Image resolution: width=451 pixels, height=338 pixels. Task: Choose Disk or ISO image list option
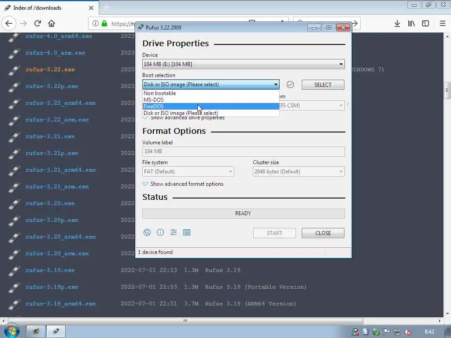(211, 113)
